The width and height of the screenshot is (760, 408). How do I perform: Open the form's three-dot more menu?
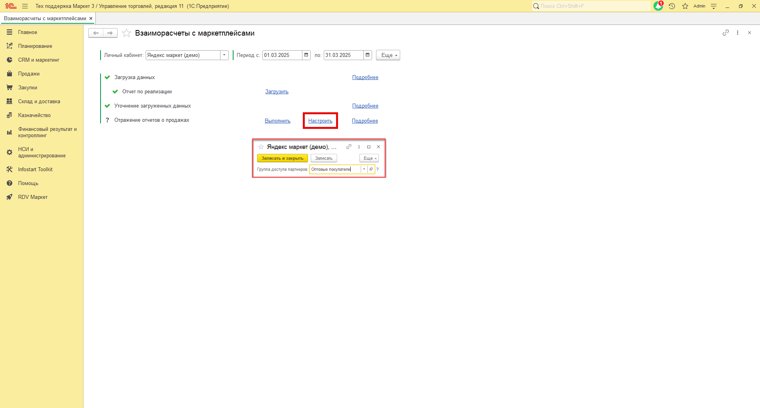coord(737,33)
